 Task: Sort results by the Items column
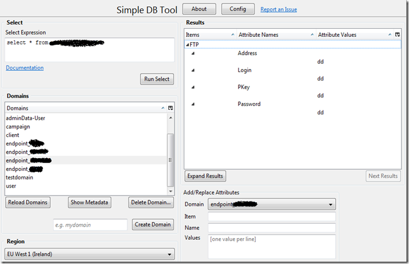click(x=210, y=35)
